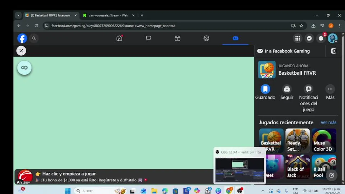Viewport: 345px width, 194px height.
Task: Click the casino ad logo
Action: click(x=25, y=177)
